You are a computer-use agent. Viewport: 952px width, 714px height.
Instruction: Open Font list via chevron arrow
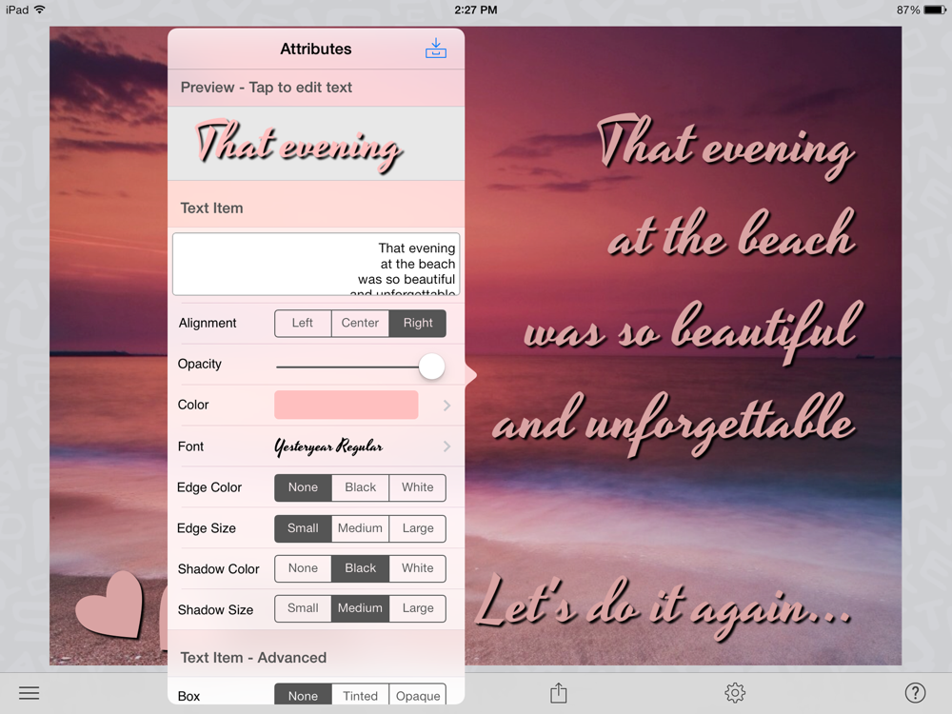coord(446,446)
